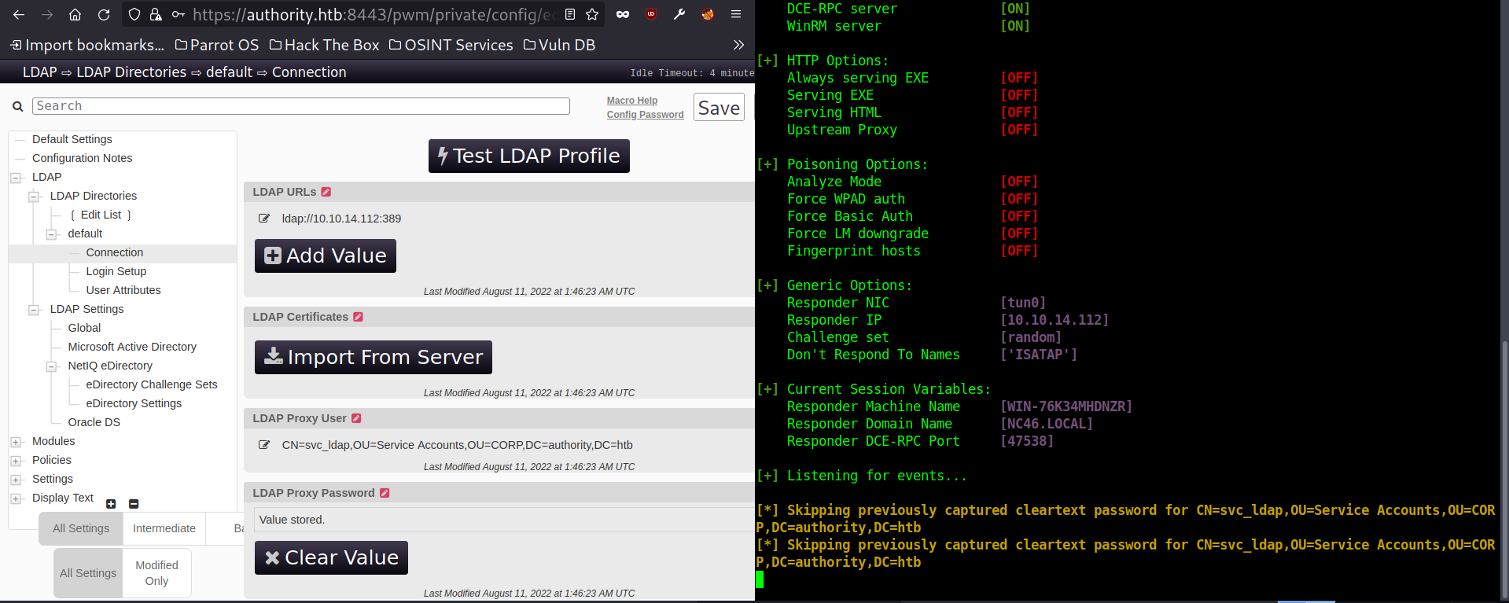Open the Macro Help link
1509x603 pixels.
coord(632,101)
